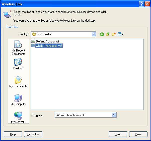
Task: Open Help with the Help button
Action: 13,134
